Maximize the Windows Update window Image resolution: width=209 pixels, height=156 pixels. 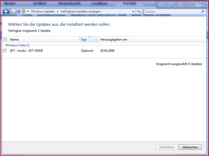(x=192, y=2)
